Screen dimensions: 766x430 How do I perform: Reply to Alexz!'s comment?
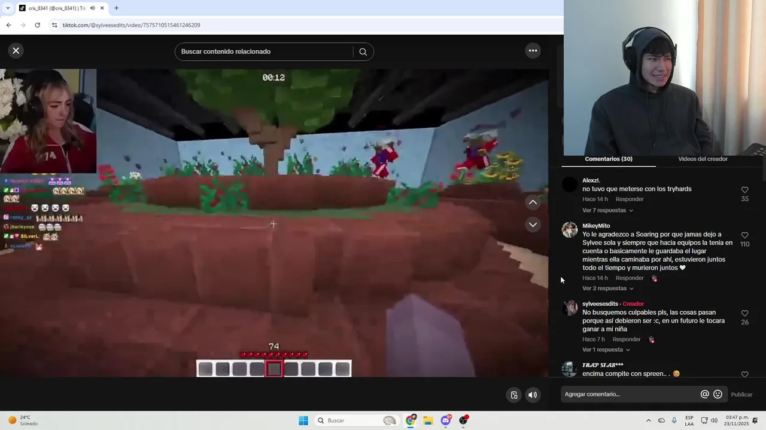630,199
